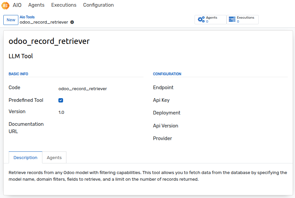295x198 pixels.
Task: Click the odoo_record_retriever title heading
Action: [49, 41]
